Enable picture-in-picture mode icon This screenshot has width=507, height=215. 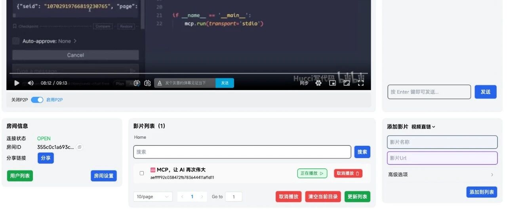[333, 83]
